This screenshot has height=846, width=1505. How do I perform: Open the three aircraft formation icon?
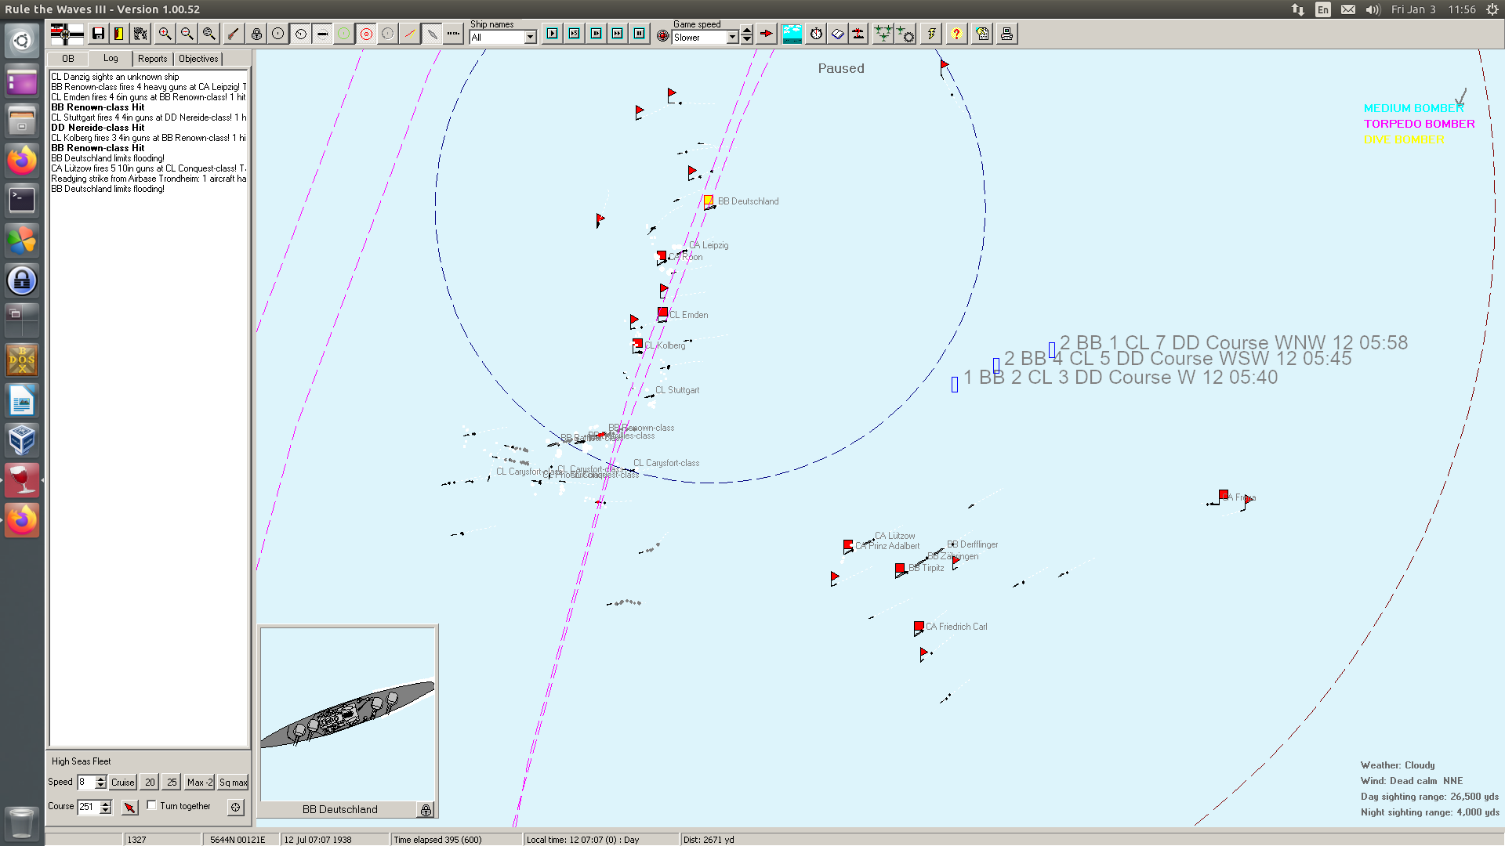883,34
